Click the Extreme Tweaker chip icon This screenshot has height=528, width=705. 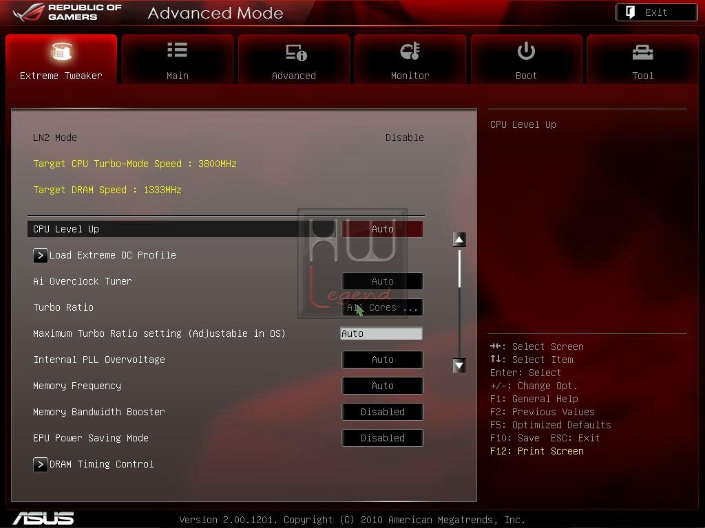(61, 51)
